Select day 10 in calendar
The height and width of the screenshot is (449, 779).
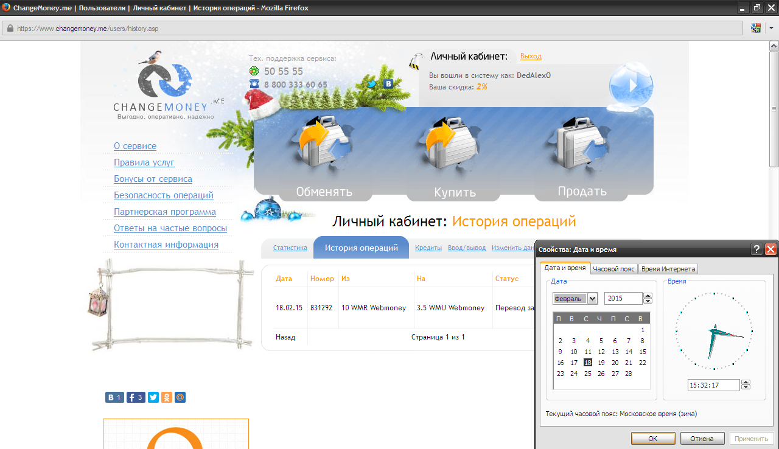(x=574, y=352)
